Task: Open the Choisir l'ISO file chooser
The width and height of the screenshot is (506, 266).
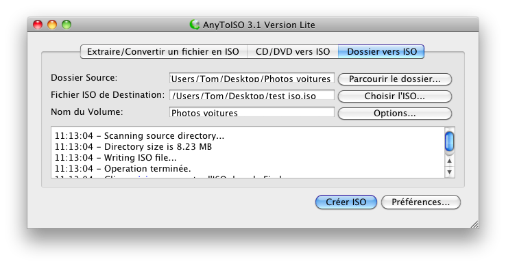Action: point(395,96)
